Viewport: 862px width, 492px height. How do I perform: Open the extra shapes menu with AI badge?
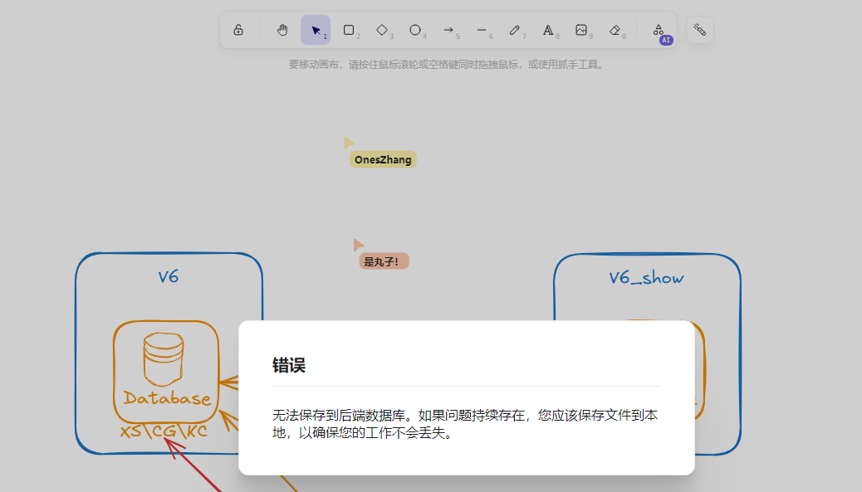click(x=660, y=29)
